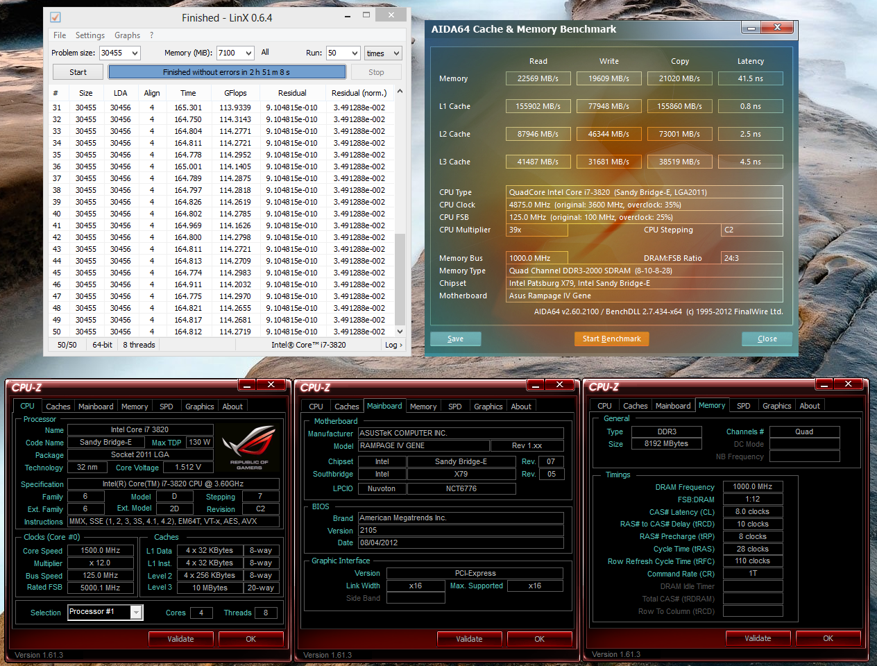Click OK in left CPU-Z window
The height and width of the screenshot is (666, 877).
251,639
